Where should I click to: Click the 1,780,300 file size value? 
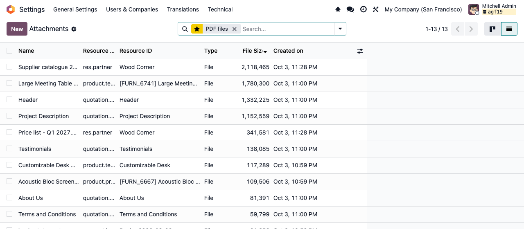point(255,83)
